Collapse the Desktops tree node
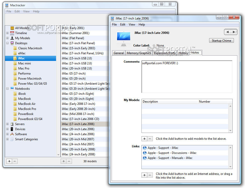This screenshot has height=188, width=245. 7,43
